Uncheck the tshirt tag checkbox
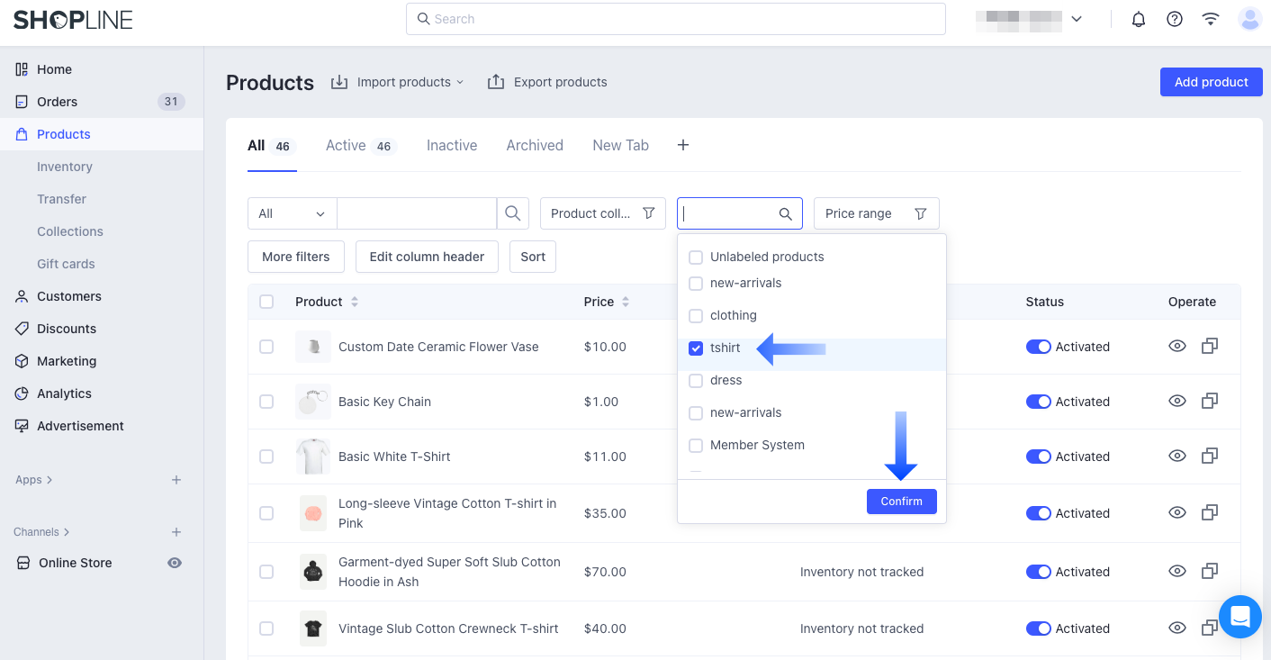 click(696, 348)
